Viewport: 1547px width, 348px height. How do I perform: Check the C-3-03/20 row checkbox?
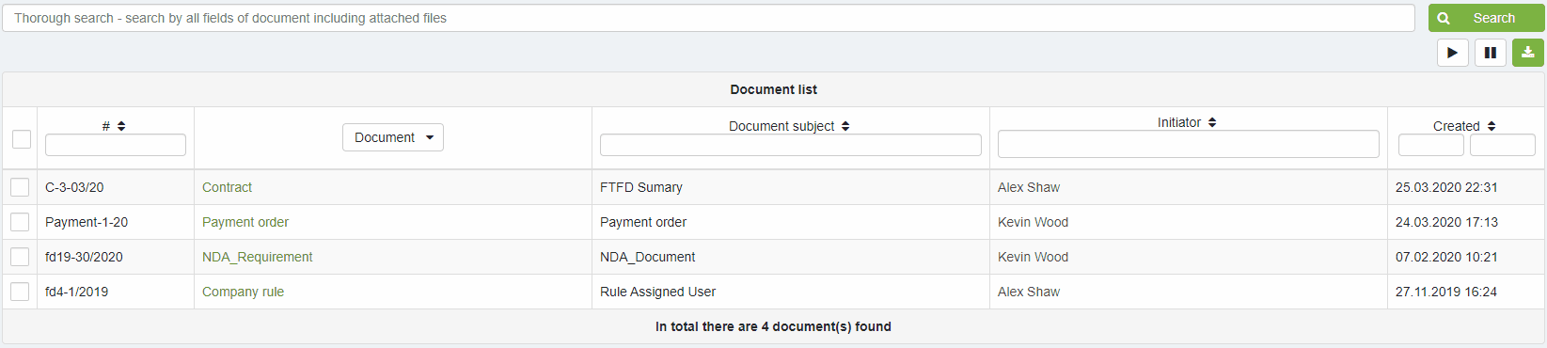(x=20, y=187)
